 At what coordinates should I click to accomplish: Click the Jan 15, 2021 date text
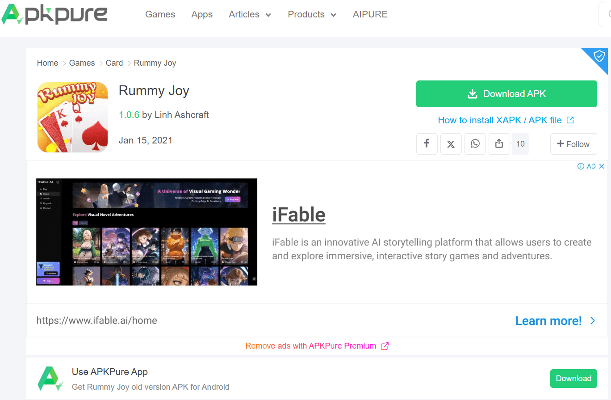146,140
